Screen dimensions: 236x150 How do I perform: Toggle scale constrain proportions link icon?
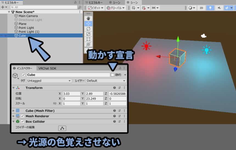(55, 103)
